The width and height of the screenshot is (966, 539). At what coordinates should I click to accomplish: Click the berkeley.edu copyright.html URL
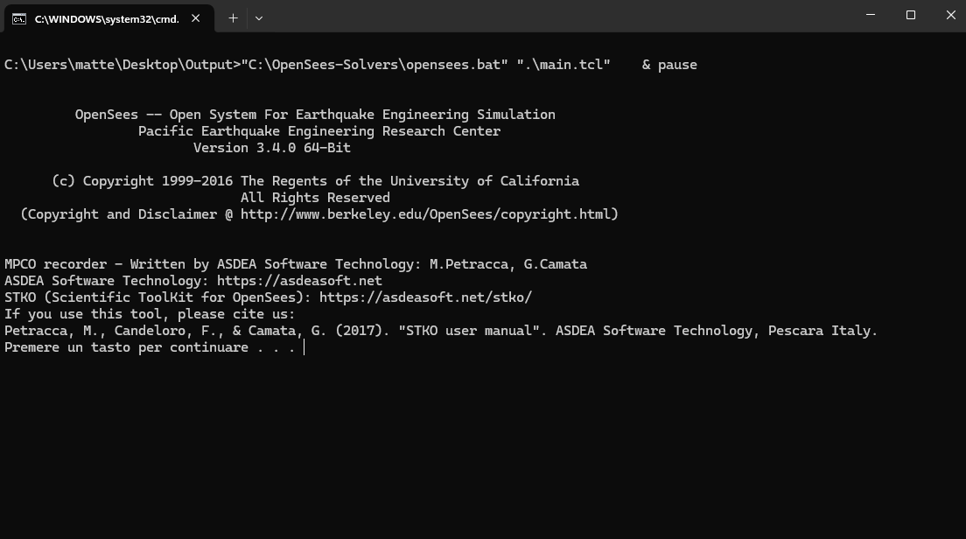click(425, 214)
